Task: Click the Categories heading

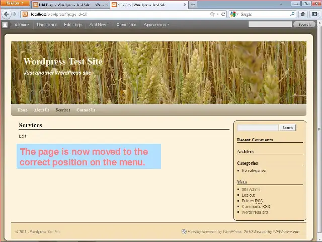Action: point(247,163)
